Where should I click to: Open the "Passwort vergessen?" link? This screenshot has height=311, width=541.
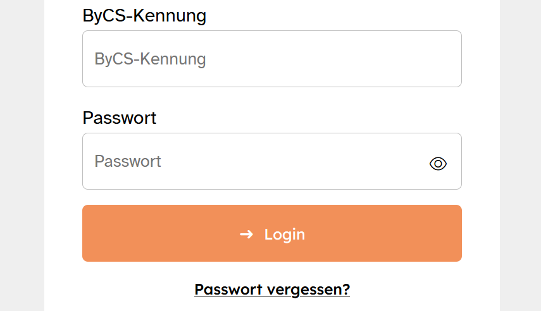(x=272, y=290)
